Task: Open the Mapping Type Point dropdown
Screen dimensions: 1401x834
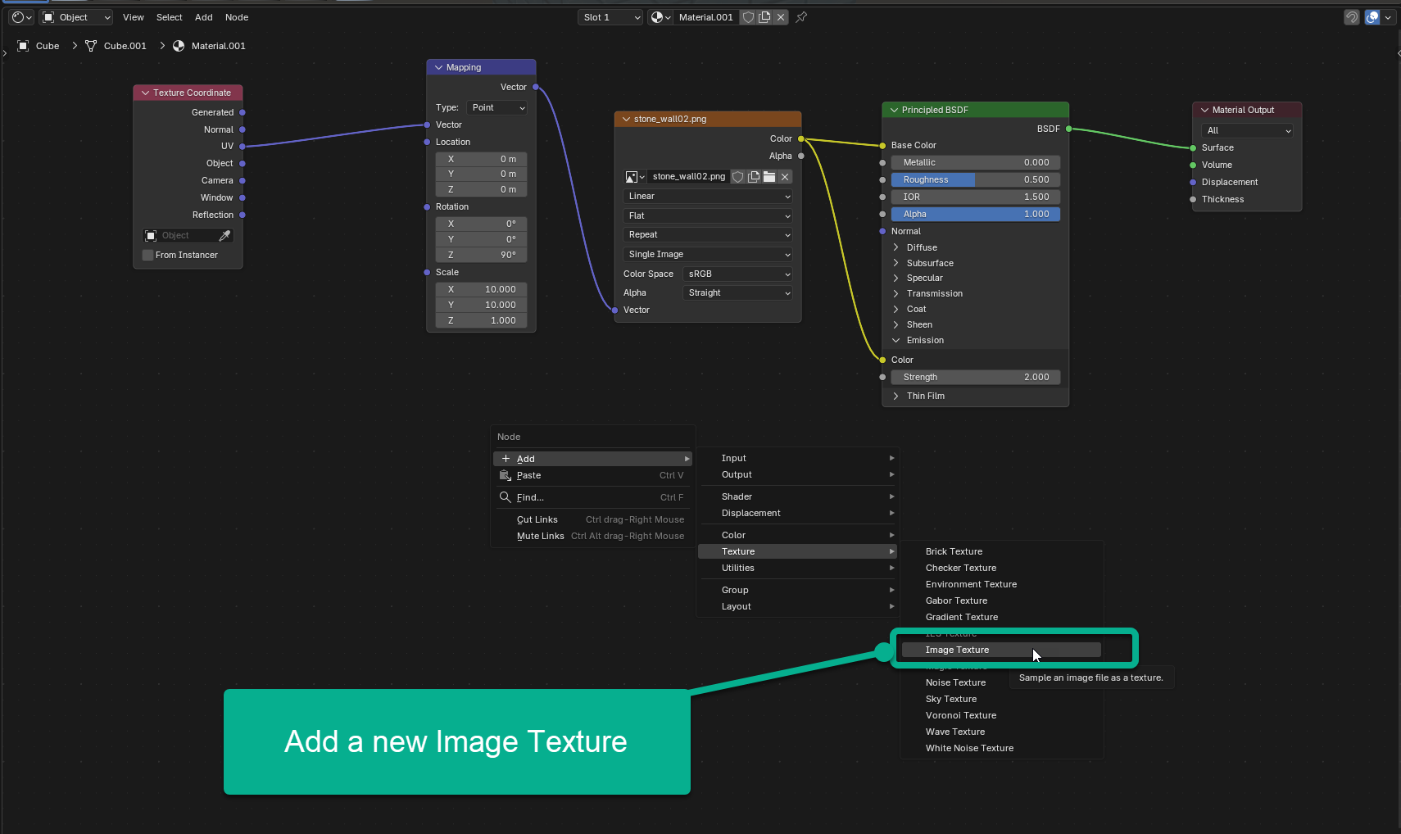Action: [496, 107]
